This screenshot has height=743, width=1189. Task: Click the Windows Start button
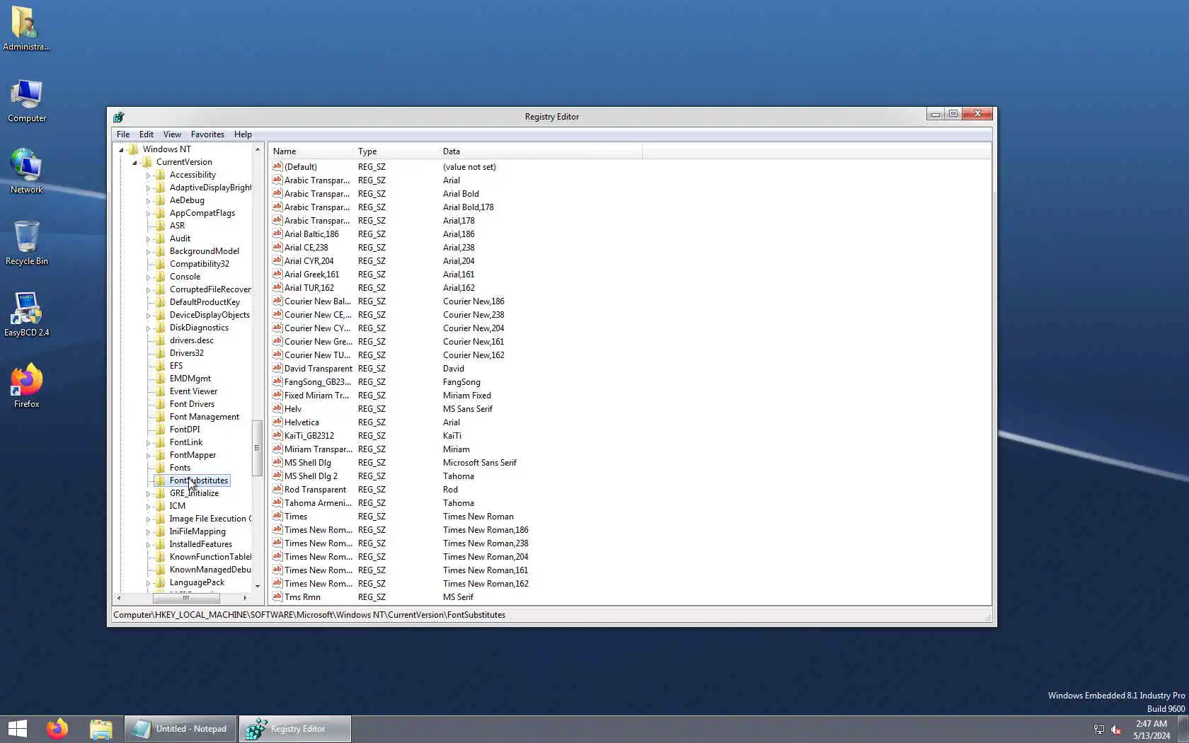click(x=17, y=729)
